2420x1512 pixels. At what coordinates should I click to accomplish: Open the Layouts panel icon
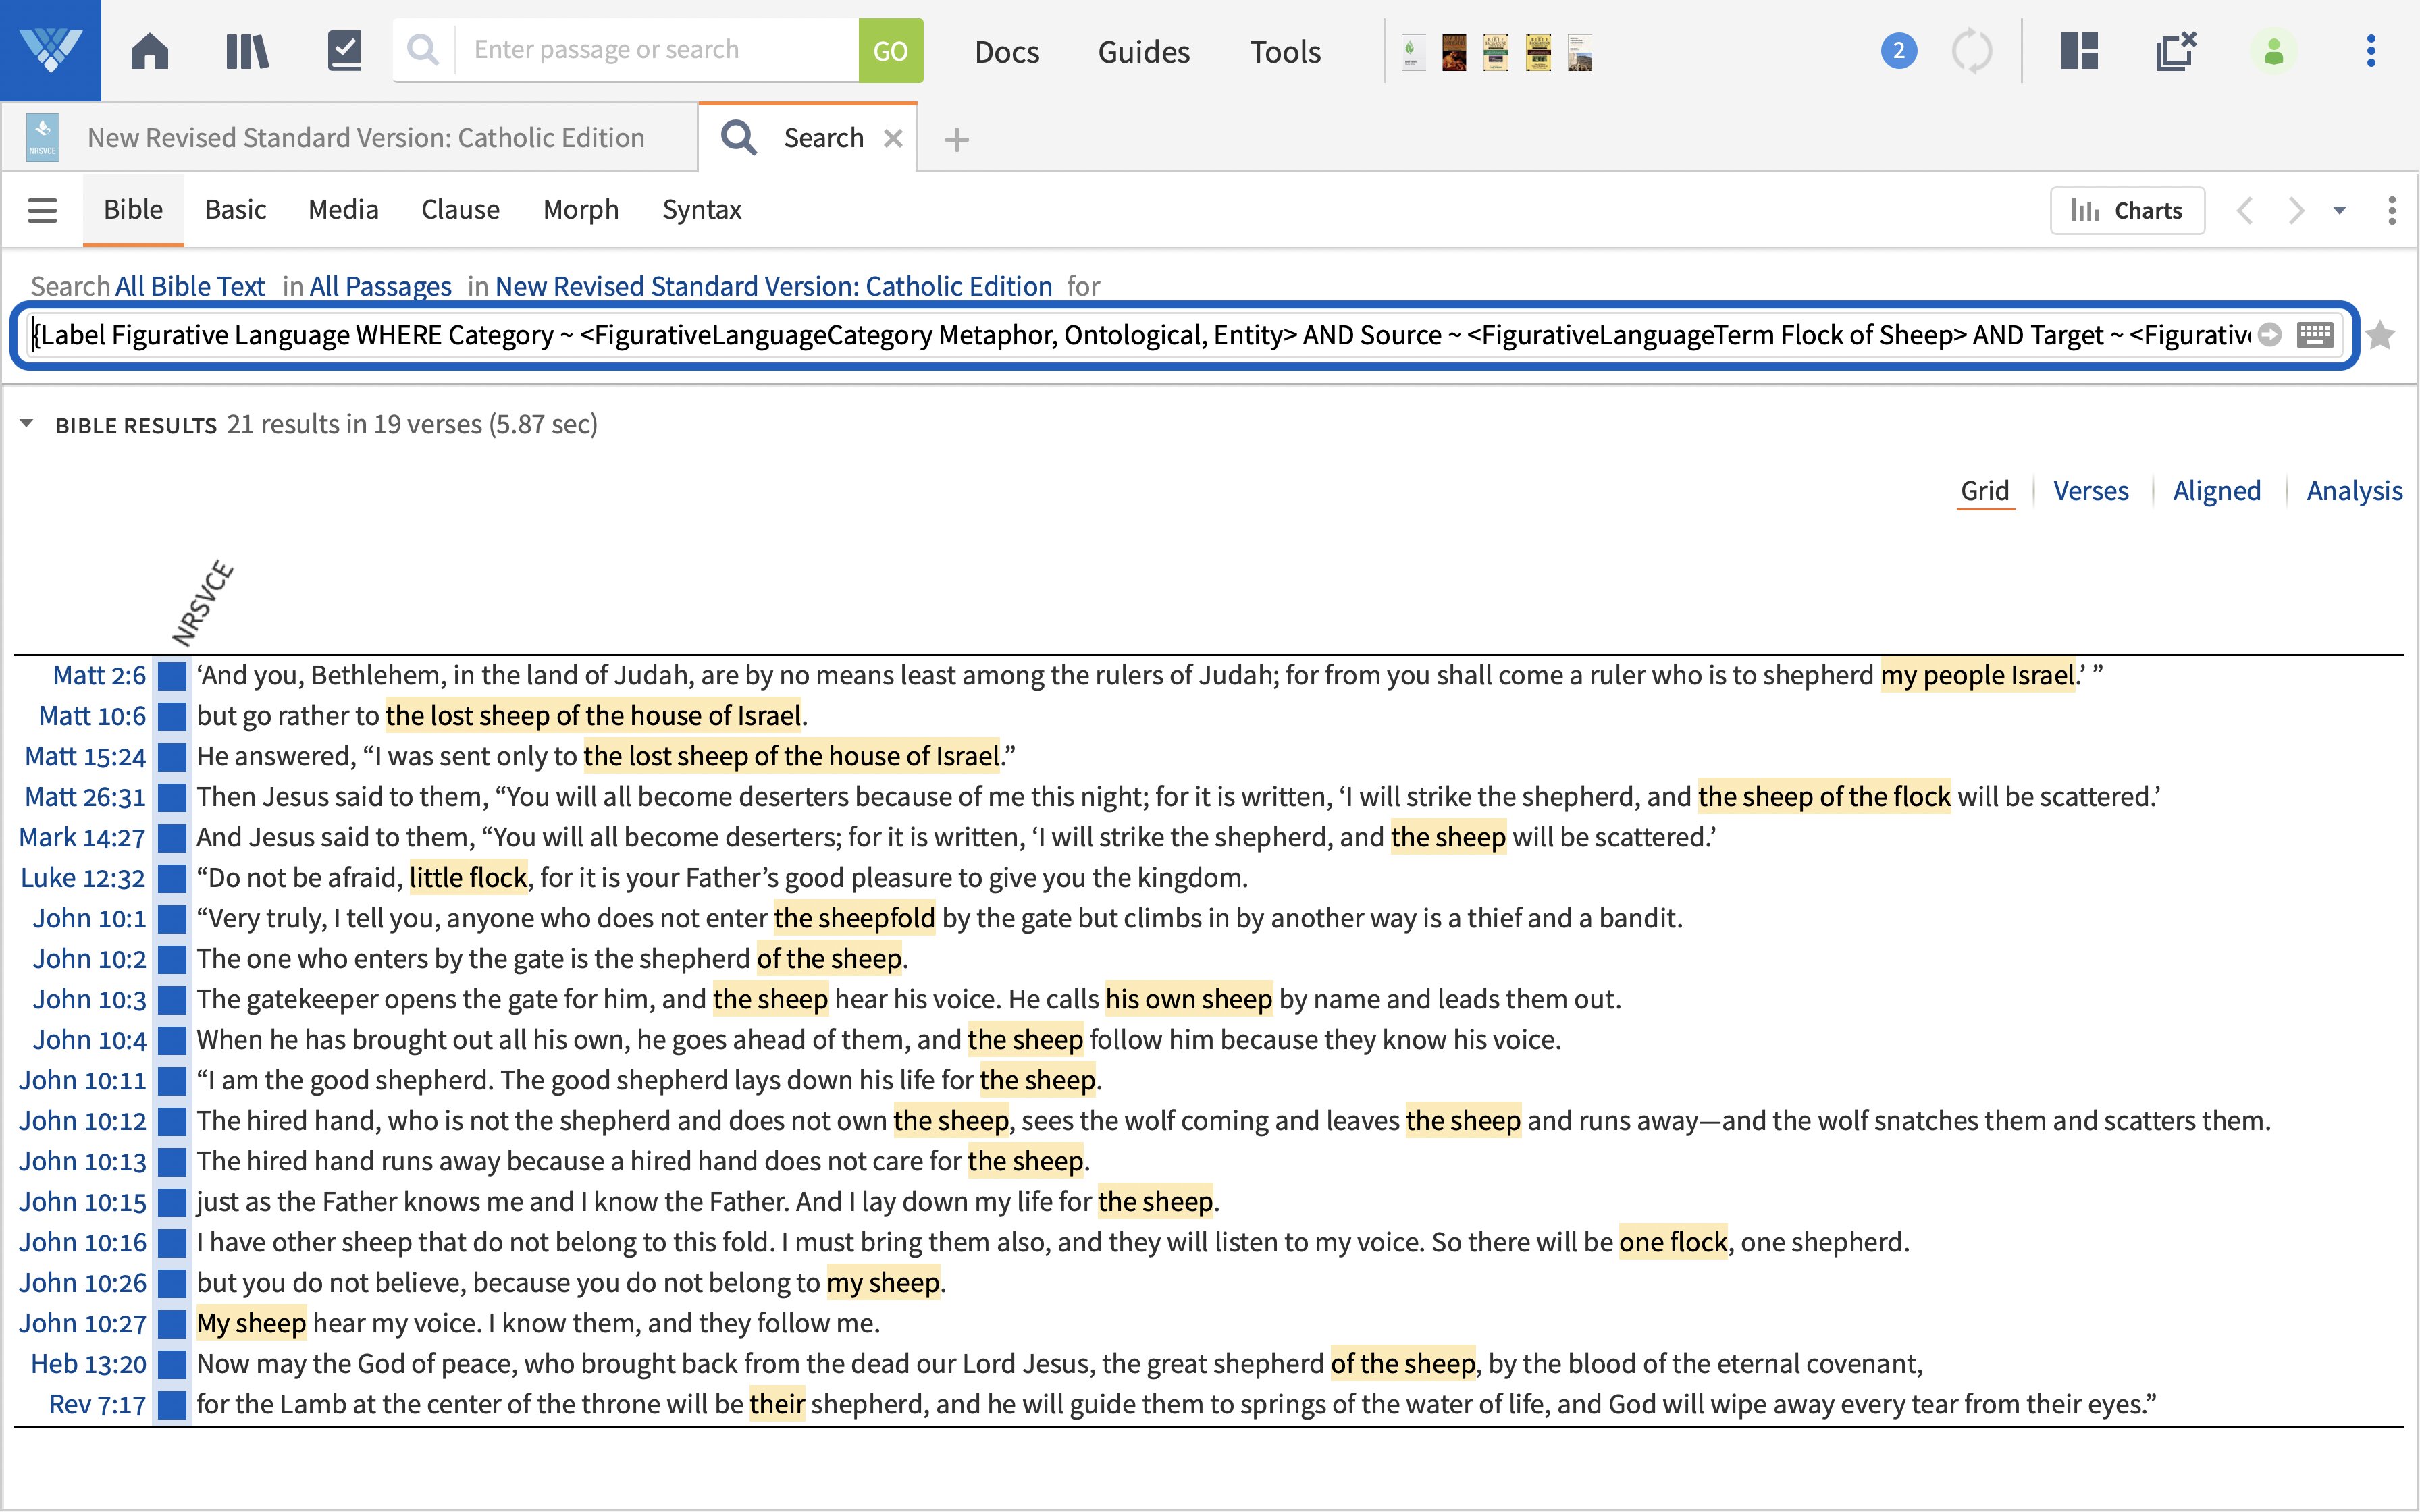[x=2080, y=50]
